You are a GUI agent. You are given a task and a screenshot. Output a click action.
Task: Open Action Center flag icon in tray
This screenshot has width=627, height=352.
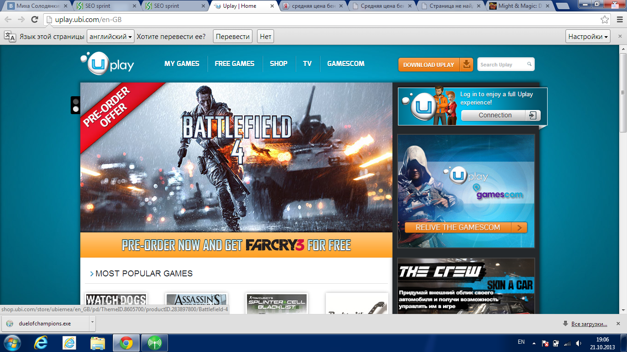pyautogui.click(x=545, y=343)
